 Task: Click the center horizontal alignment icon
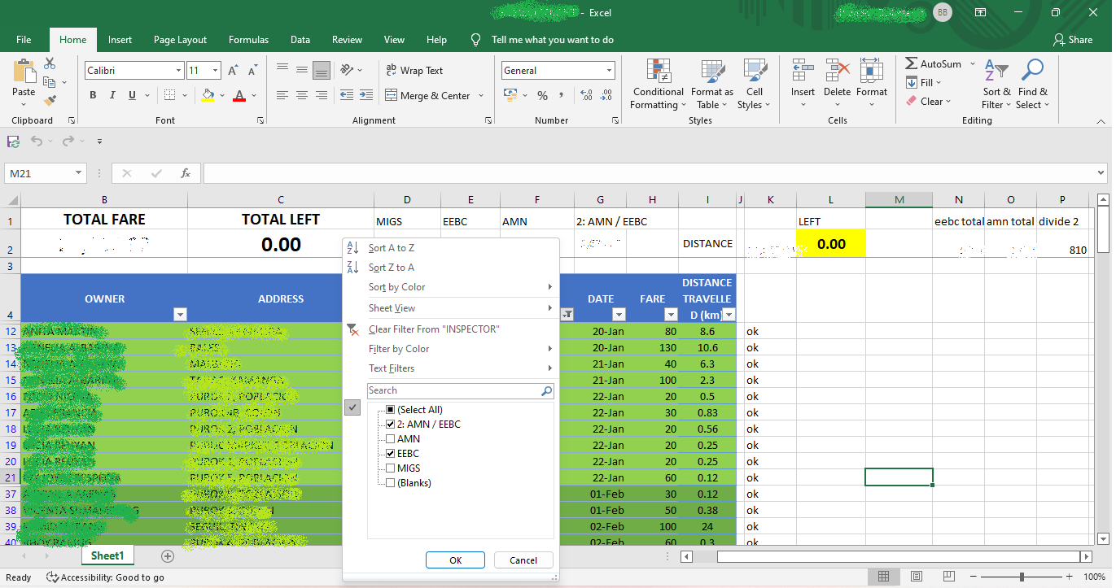(x=302, y=95)
